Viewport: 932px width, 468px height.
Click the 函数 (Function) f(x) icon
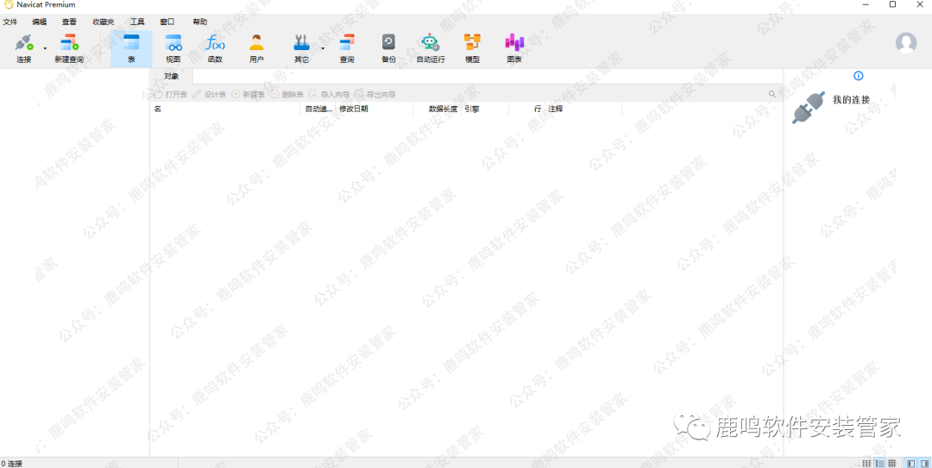pyautogui.click(x=215, y=47)
